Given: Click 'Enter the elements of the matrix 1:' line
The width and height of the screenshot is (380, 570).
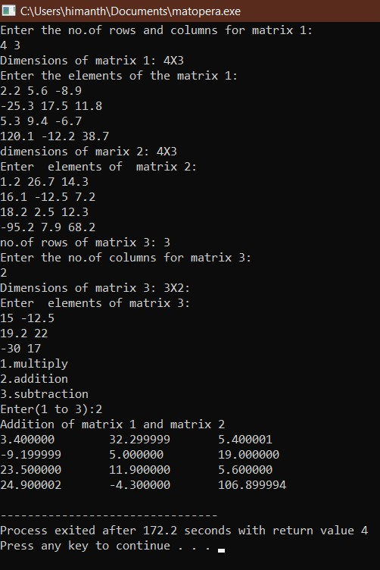Looking at the screenshot, I should (119, 76).
